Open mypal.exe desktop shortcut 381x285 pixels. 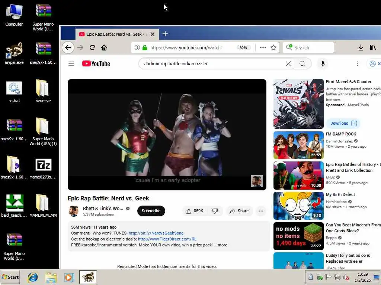point(14,53)
